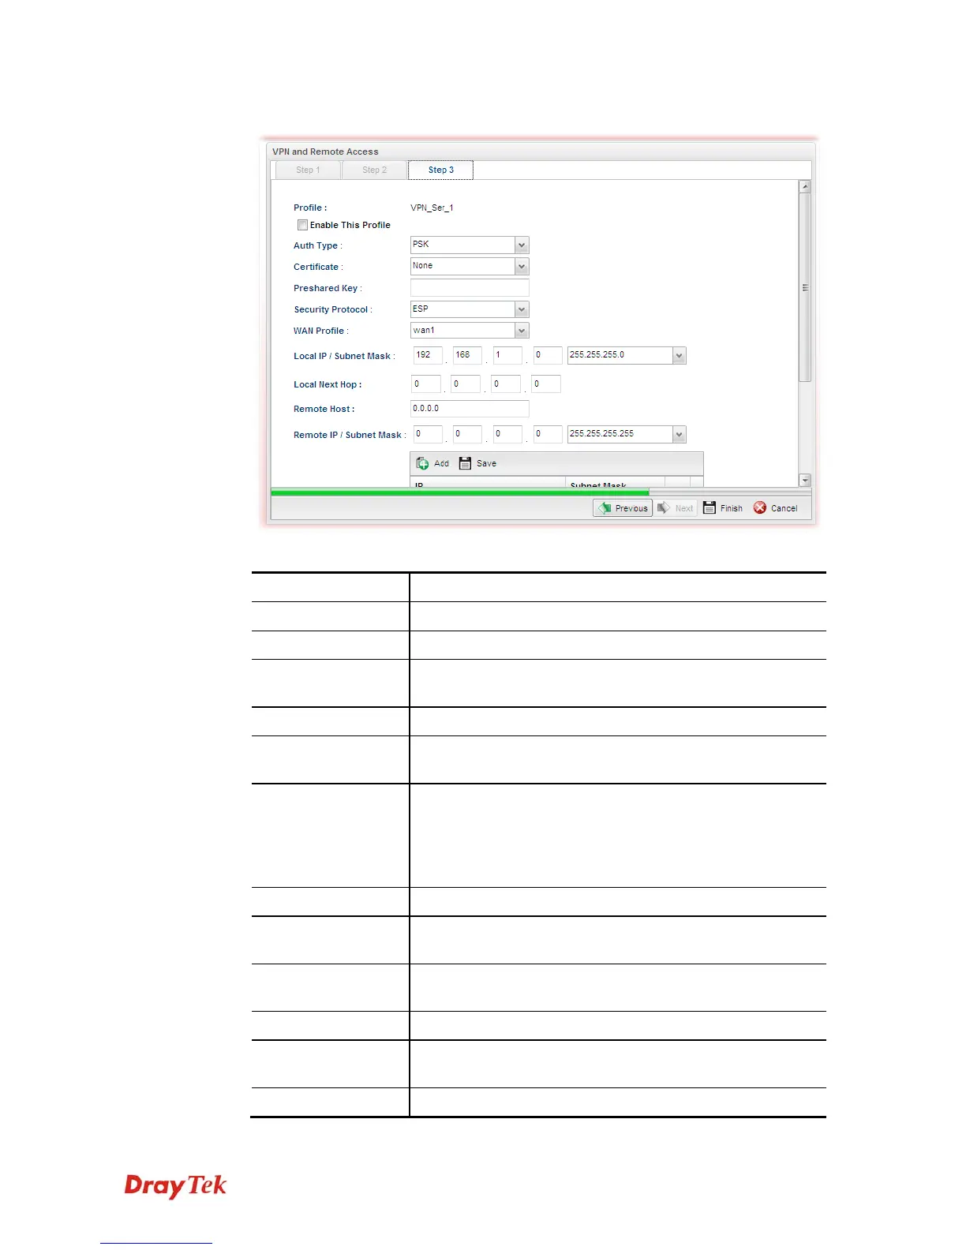Screen dimensions: 966x1250
Task: Switch to the Step 2 tab
Action: click(374, 170)
